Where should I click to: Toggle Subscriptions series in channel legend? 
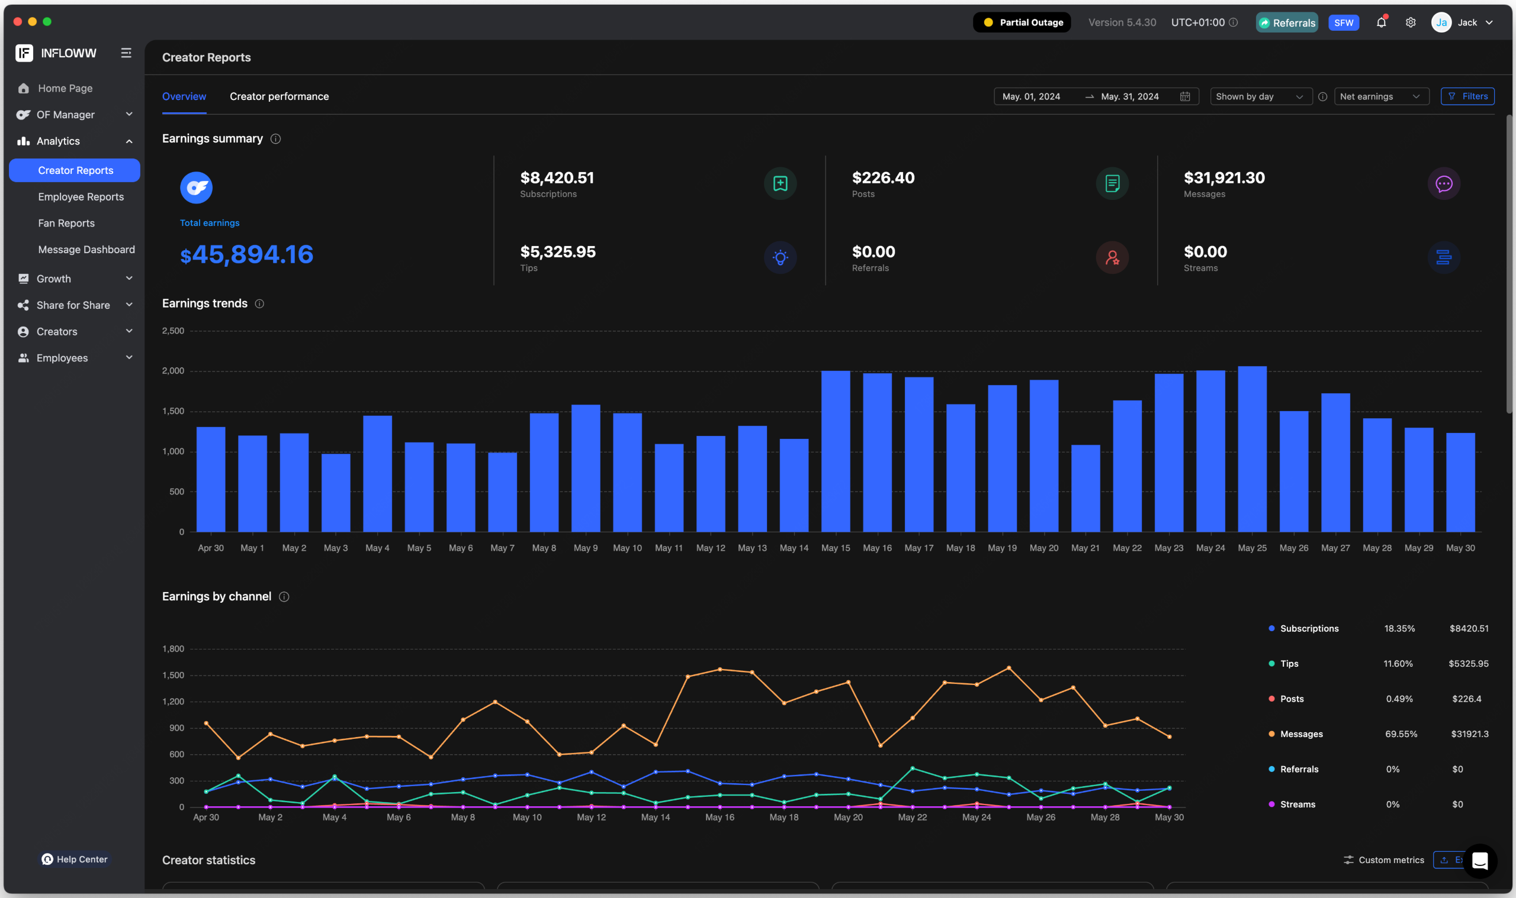pyautogui.click(x=1309, y=629)
